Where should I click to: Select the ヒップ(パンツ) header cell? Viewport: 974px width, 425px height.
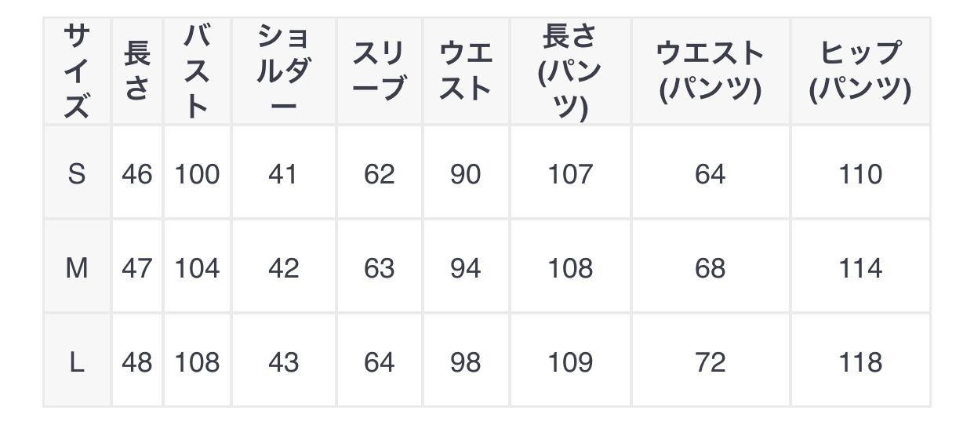coord(860,71)
